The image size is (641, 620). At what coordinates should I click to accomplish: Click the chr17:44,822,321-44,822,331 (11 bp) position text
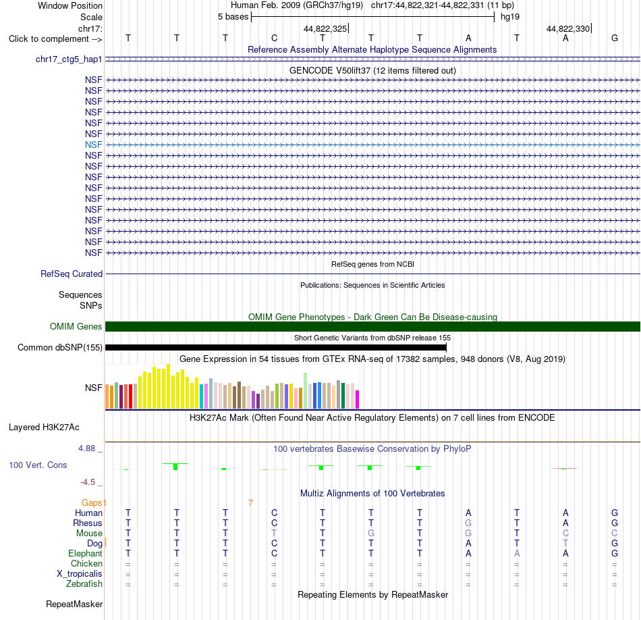pyautogui.click(x=443, y=5)
